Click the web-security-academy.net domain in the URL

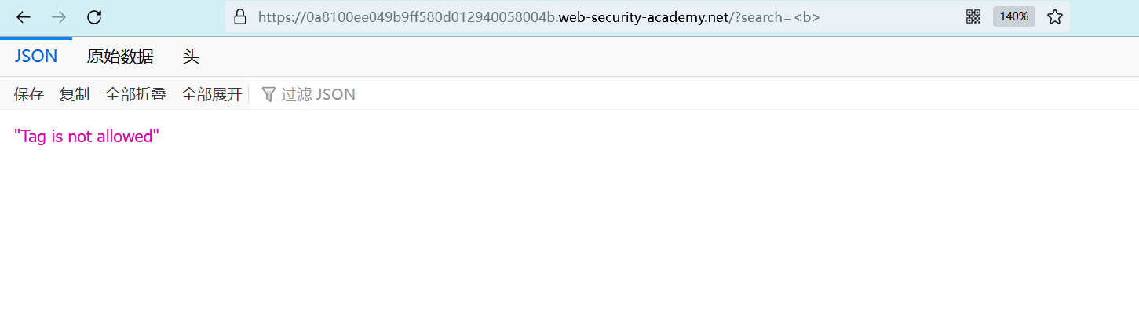[644, 16]
